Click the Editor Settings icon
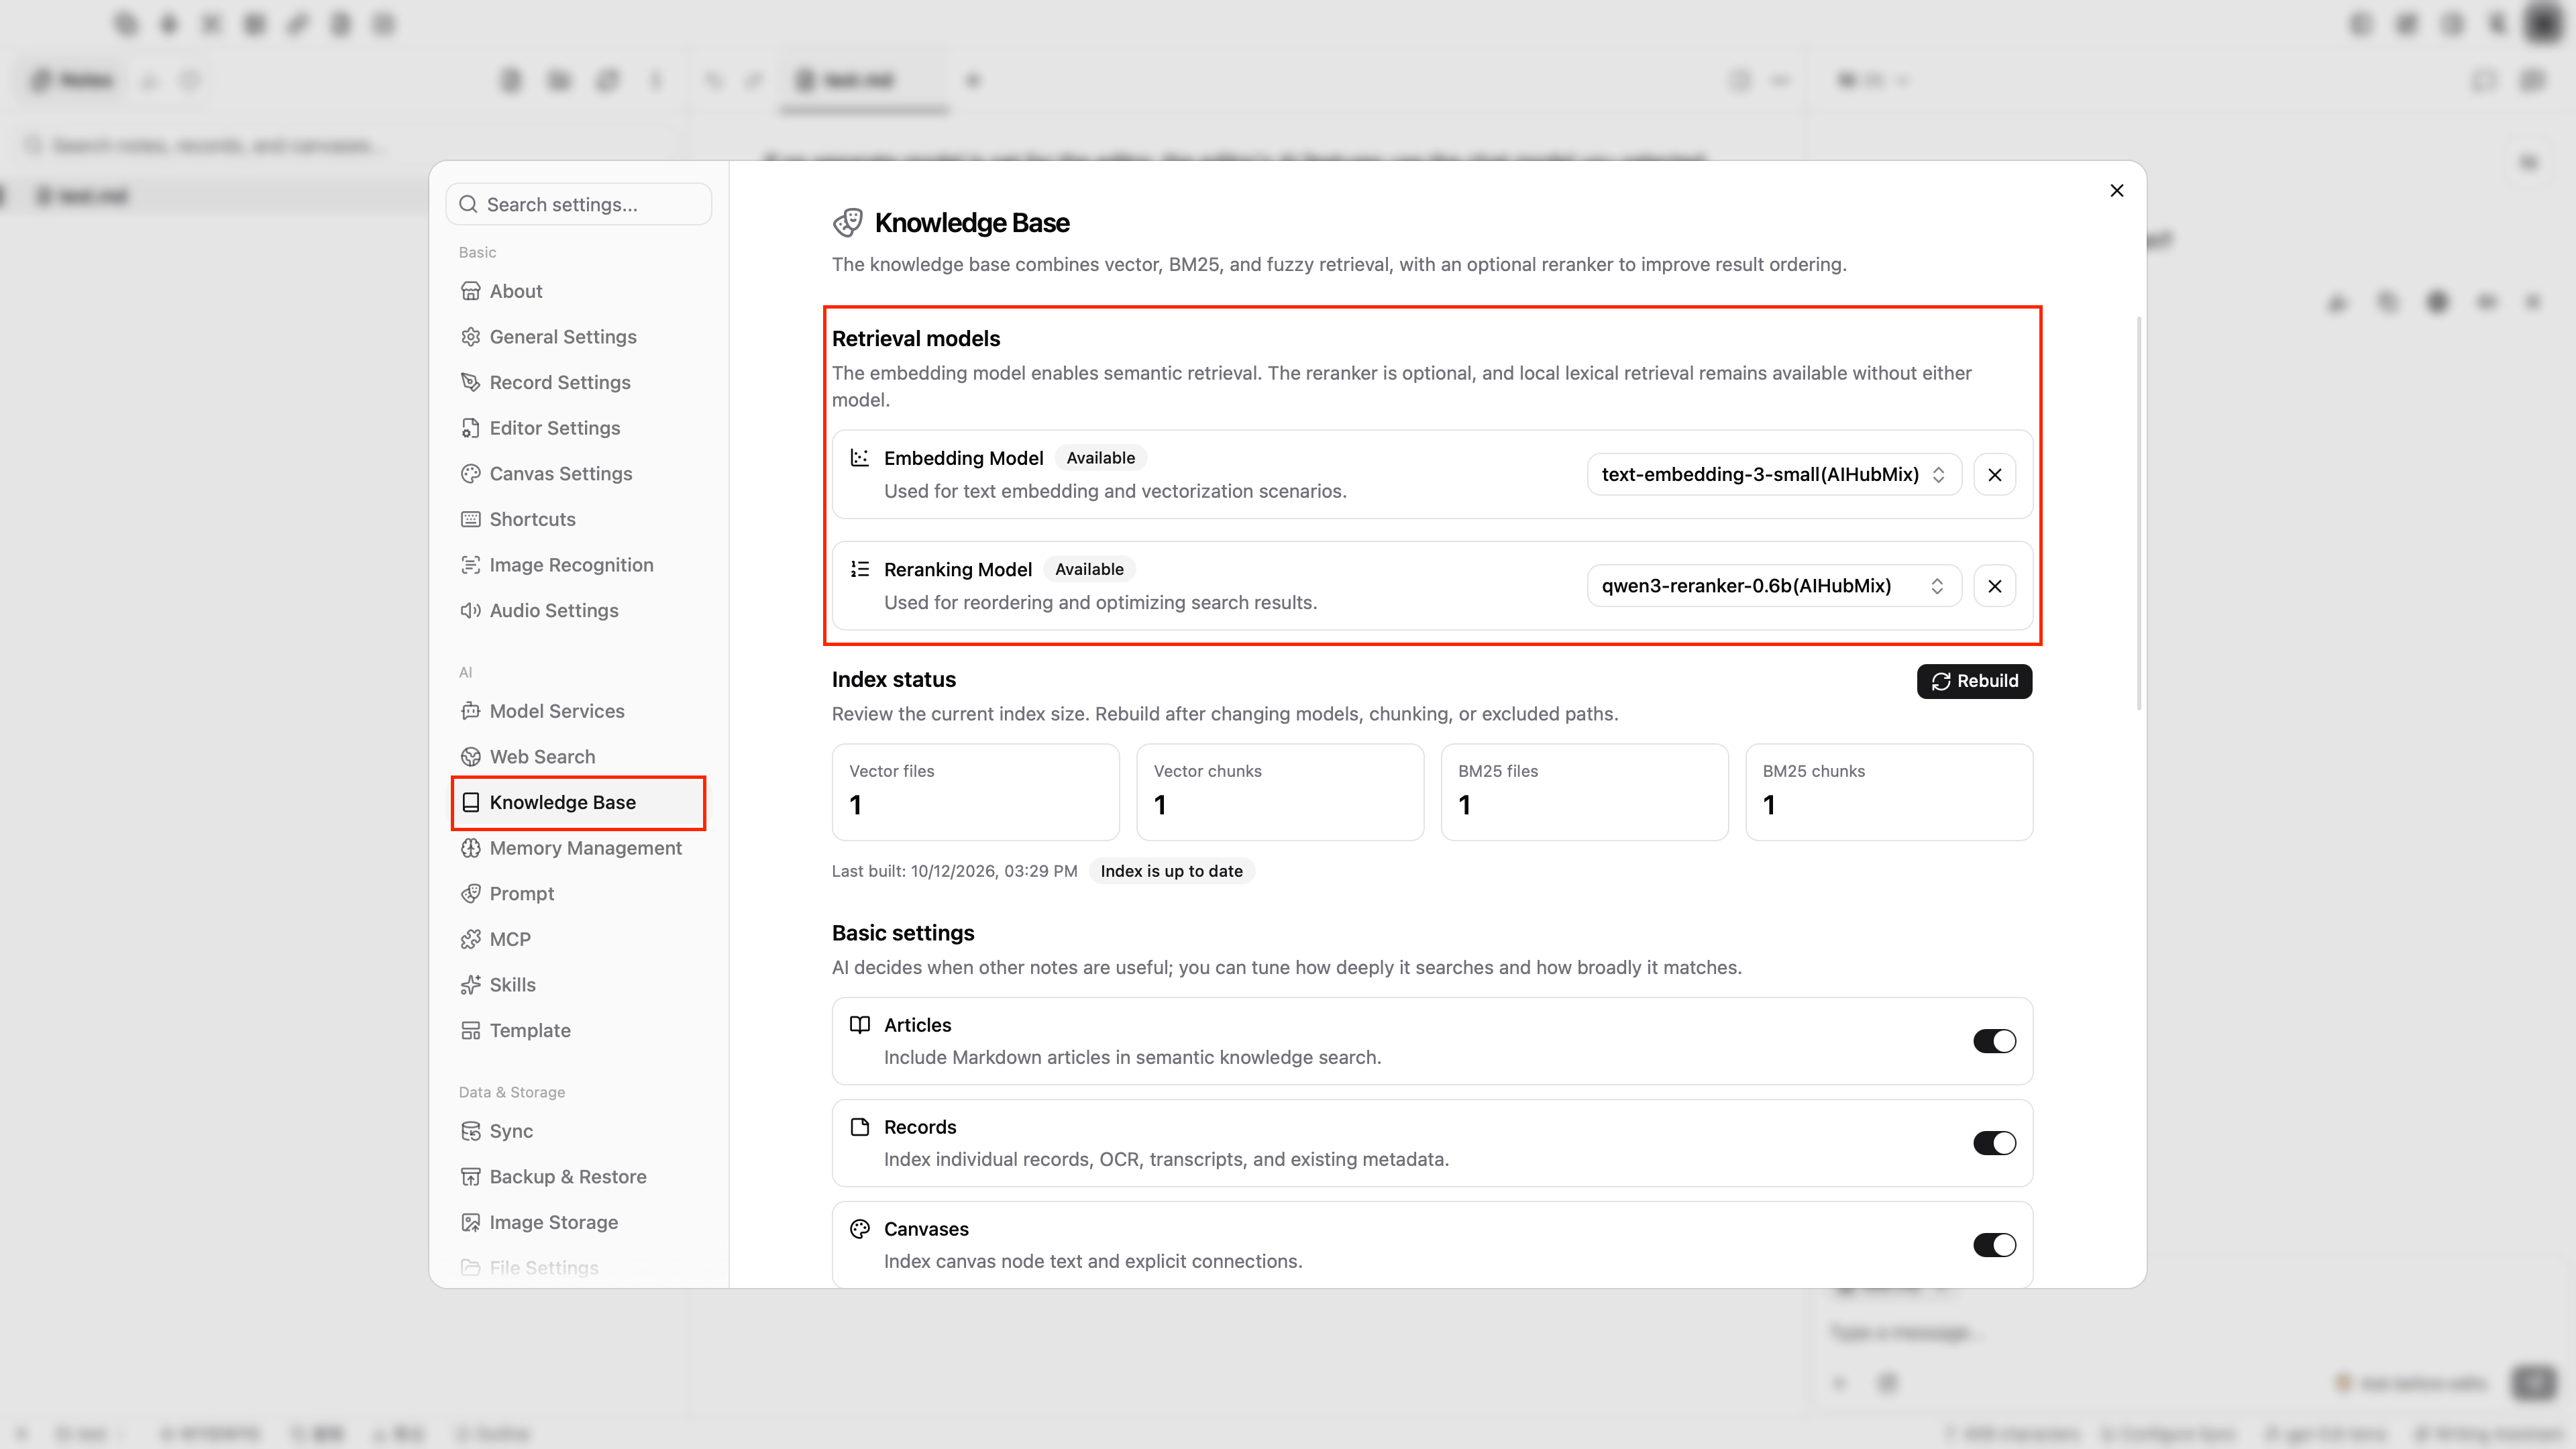Image resolution: width=2576 pixels, height=1449 pixels. point(470,428)
